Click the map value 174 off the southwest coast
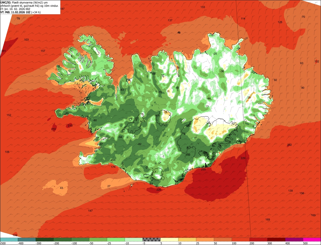 point(113,167)
